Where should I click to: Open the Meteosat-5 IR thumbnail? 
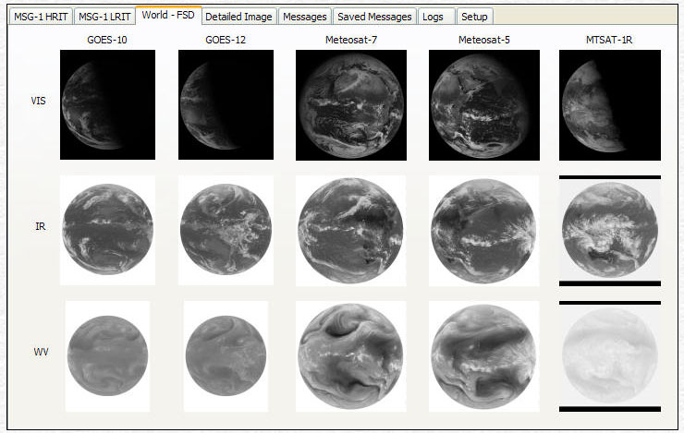pyautogui.click(x=483, y=231)
